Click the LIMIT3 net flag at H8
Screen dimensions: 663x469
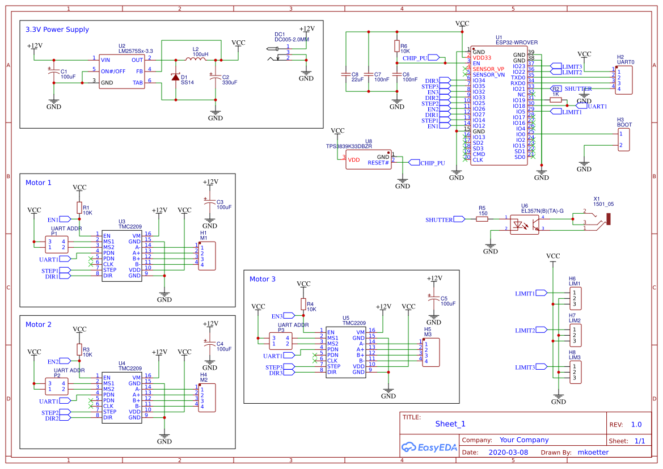tap(531, 367)
